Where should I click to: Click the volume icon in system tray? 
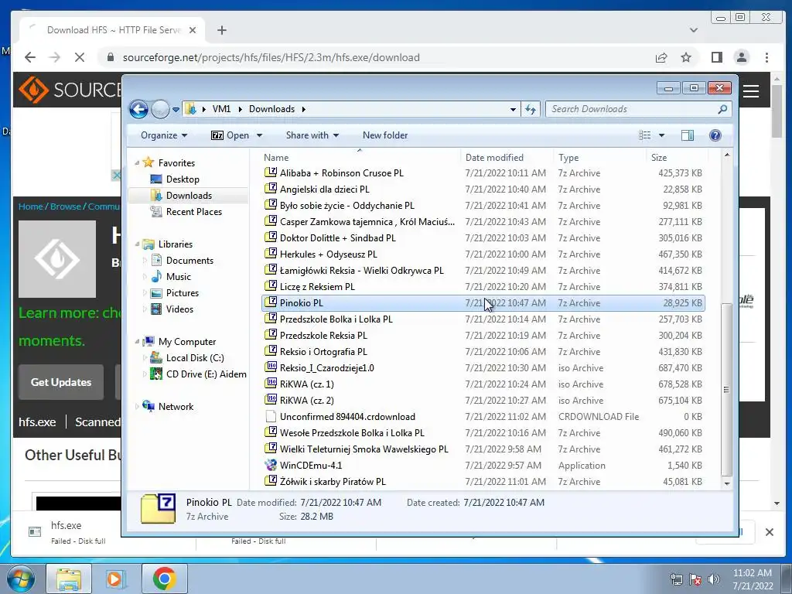click(713, 579)
